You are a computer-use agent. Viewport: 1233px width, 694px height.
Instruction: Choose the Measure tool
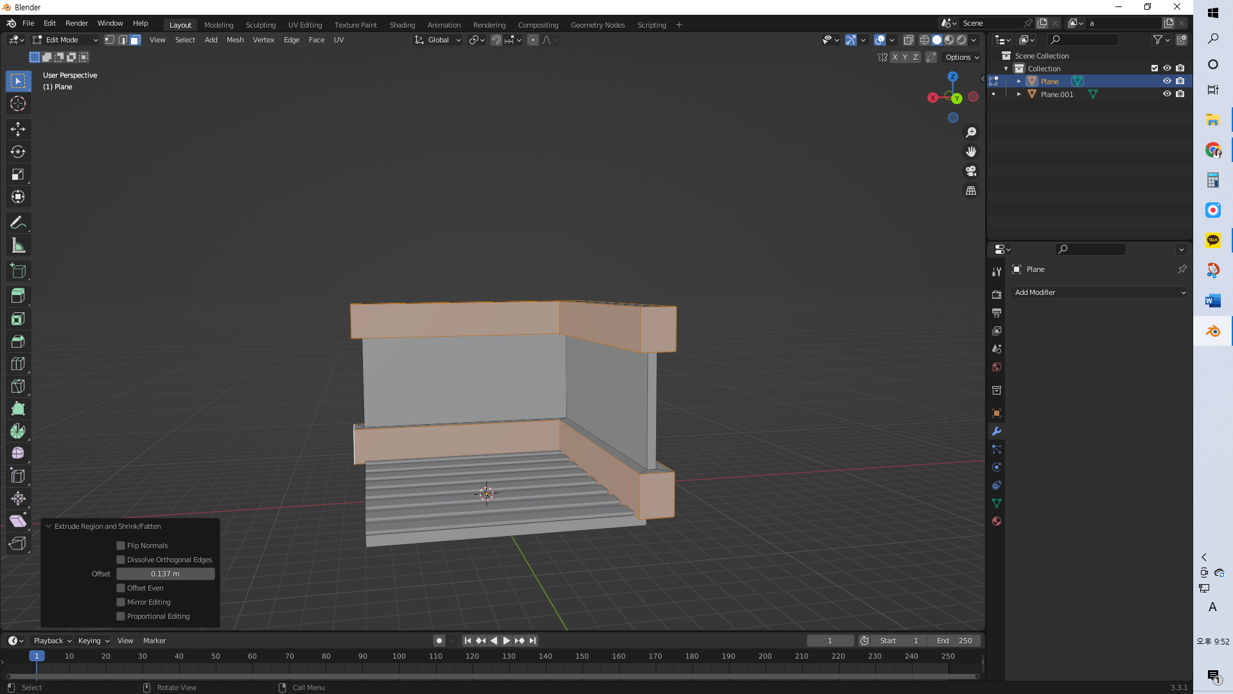(18, 245)
